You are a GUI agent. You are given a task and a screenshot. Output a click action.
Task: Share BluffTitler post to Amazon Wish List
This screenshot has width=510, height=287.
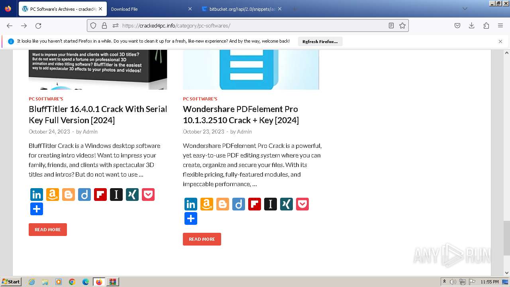pos(53,195)
